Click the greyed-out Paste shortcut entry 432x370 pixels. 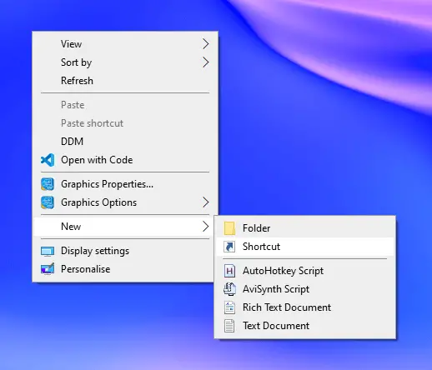[x=125, y=123]
